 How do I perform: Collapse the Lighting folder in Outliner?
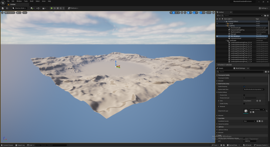pyautogui.click(x=226, y=26)
